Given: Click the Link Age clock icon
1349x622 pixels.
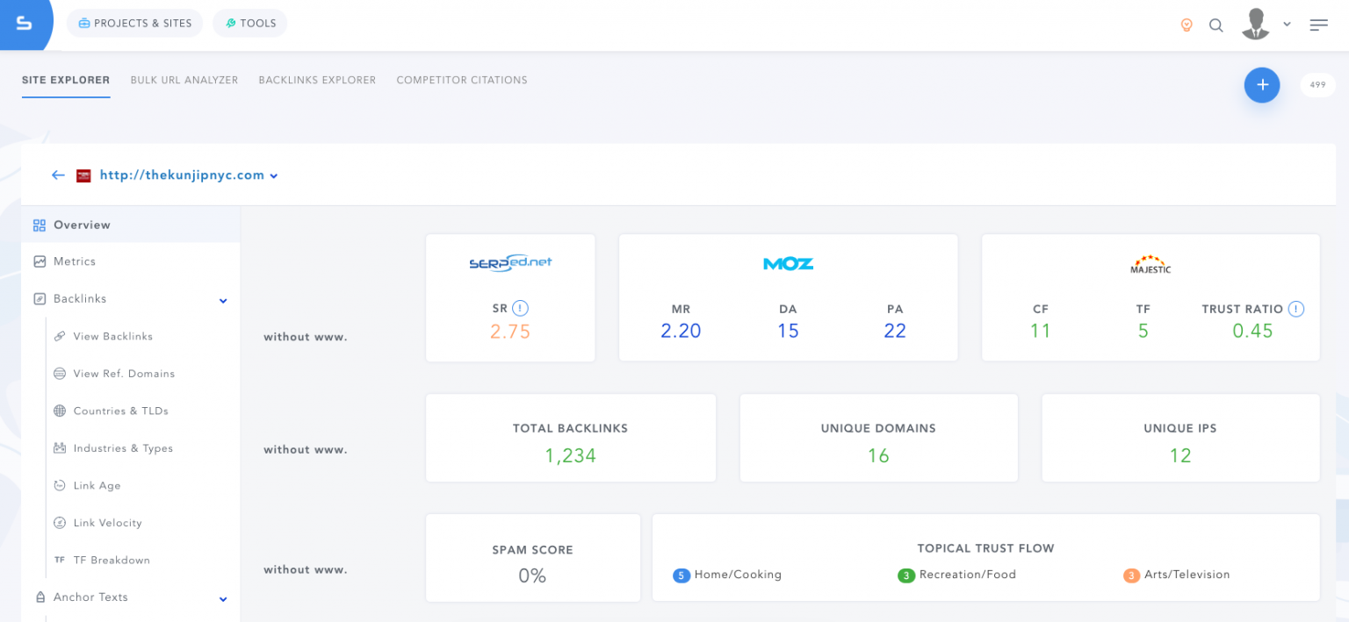Looking at the screenshot, I should 60,485.
